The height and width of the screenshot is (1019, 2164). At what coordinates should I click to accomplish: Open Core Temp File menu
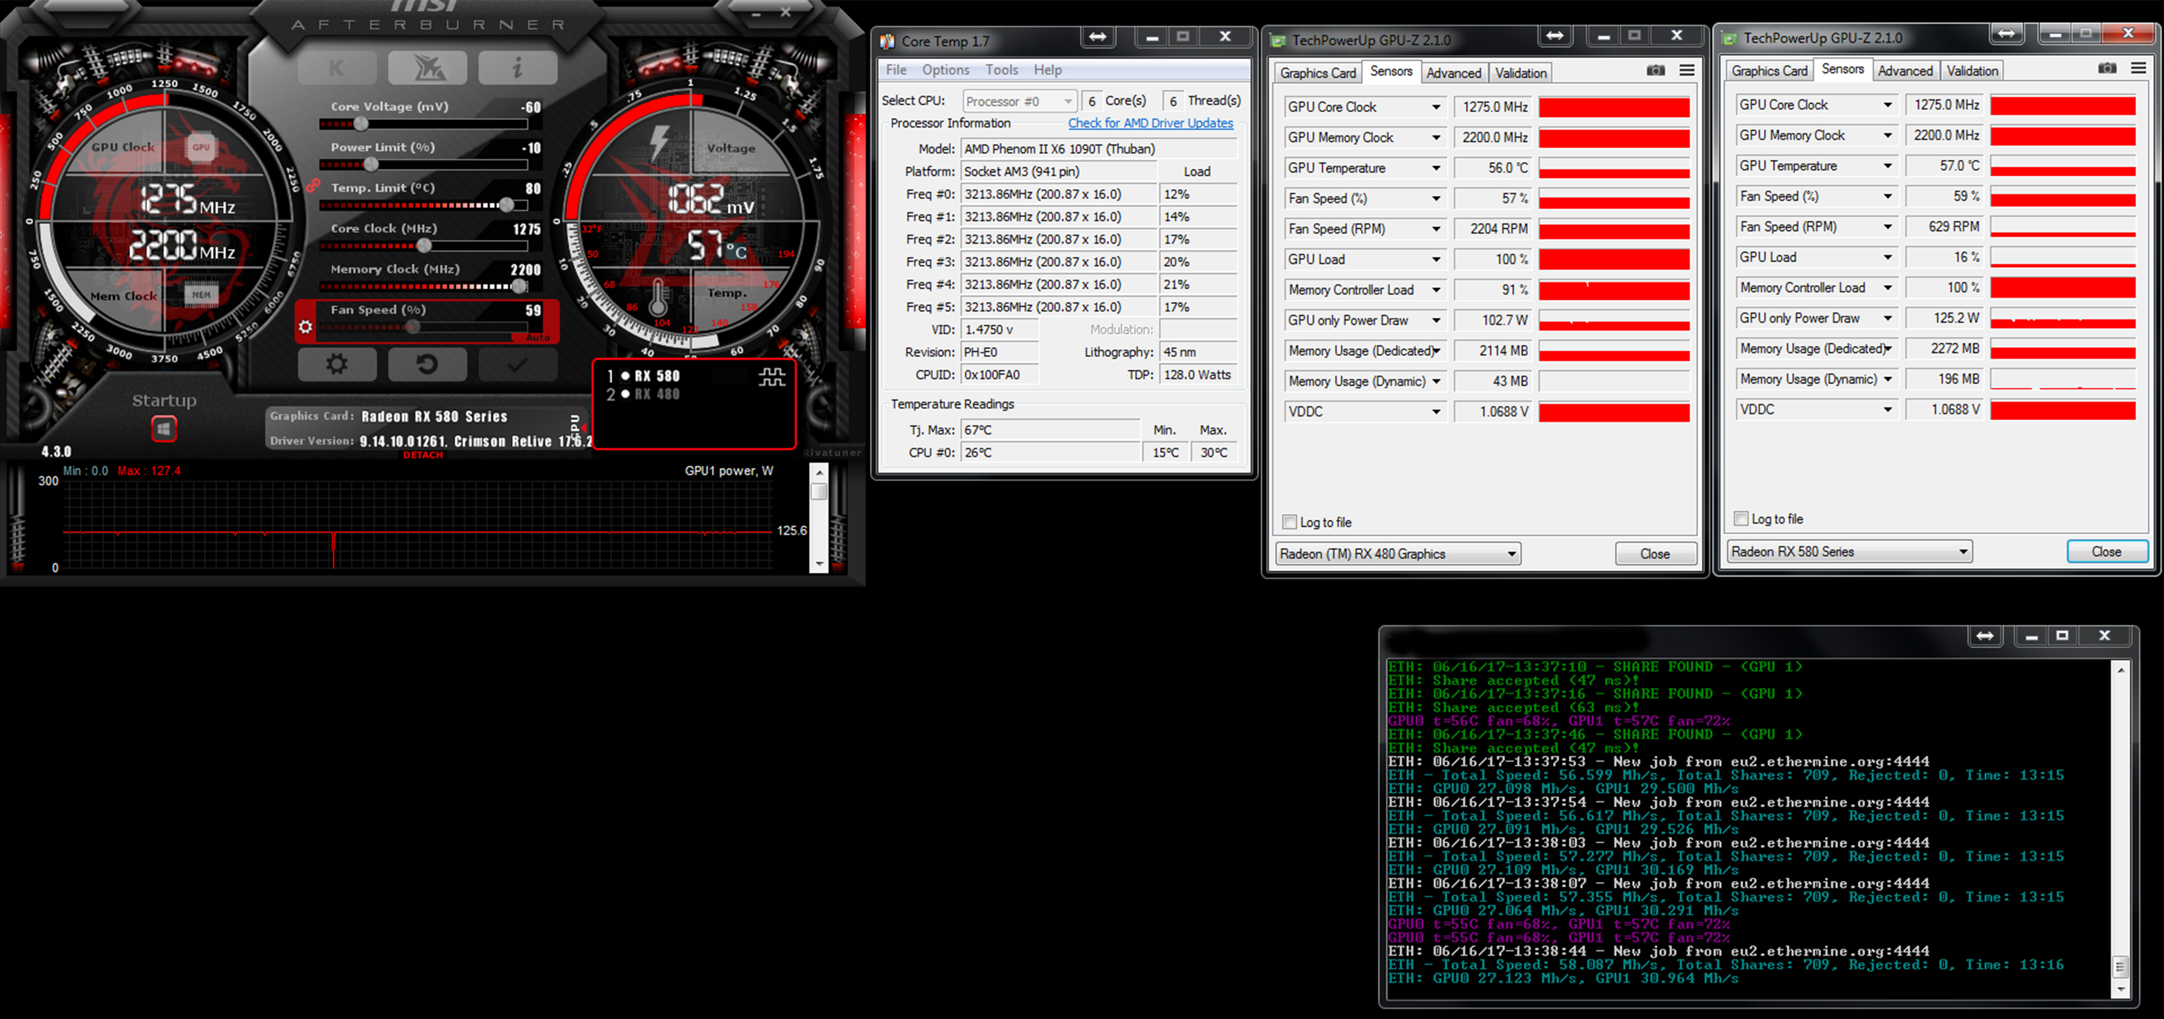pyautogui.click(x=895, y=70)
